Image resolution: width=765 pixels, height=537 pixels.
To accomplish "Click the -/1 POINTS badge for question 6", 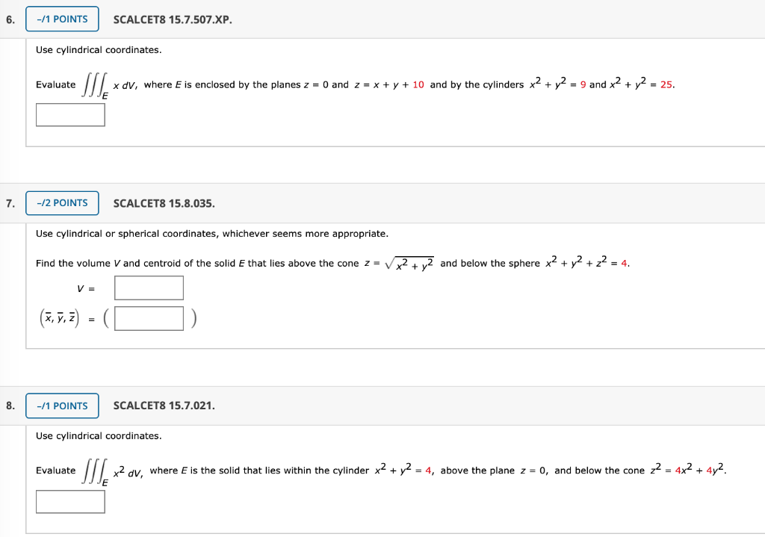I will [x=62, y=19].
